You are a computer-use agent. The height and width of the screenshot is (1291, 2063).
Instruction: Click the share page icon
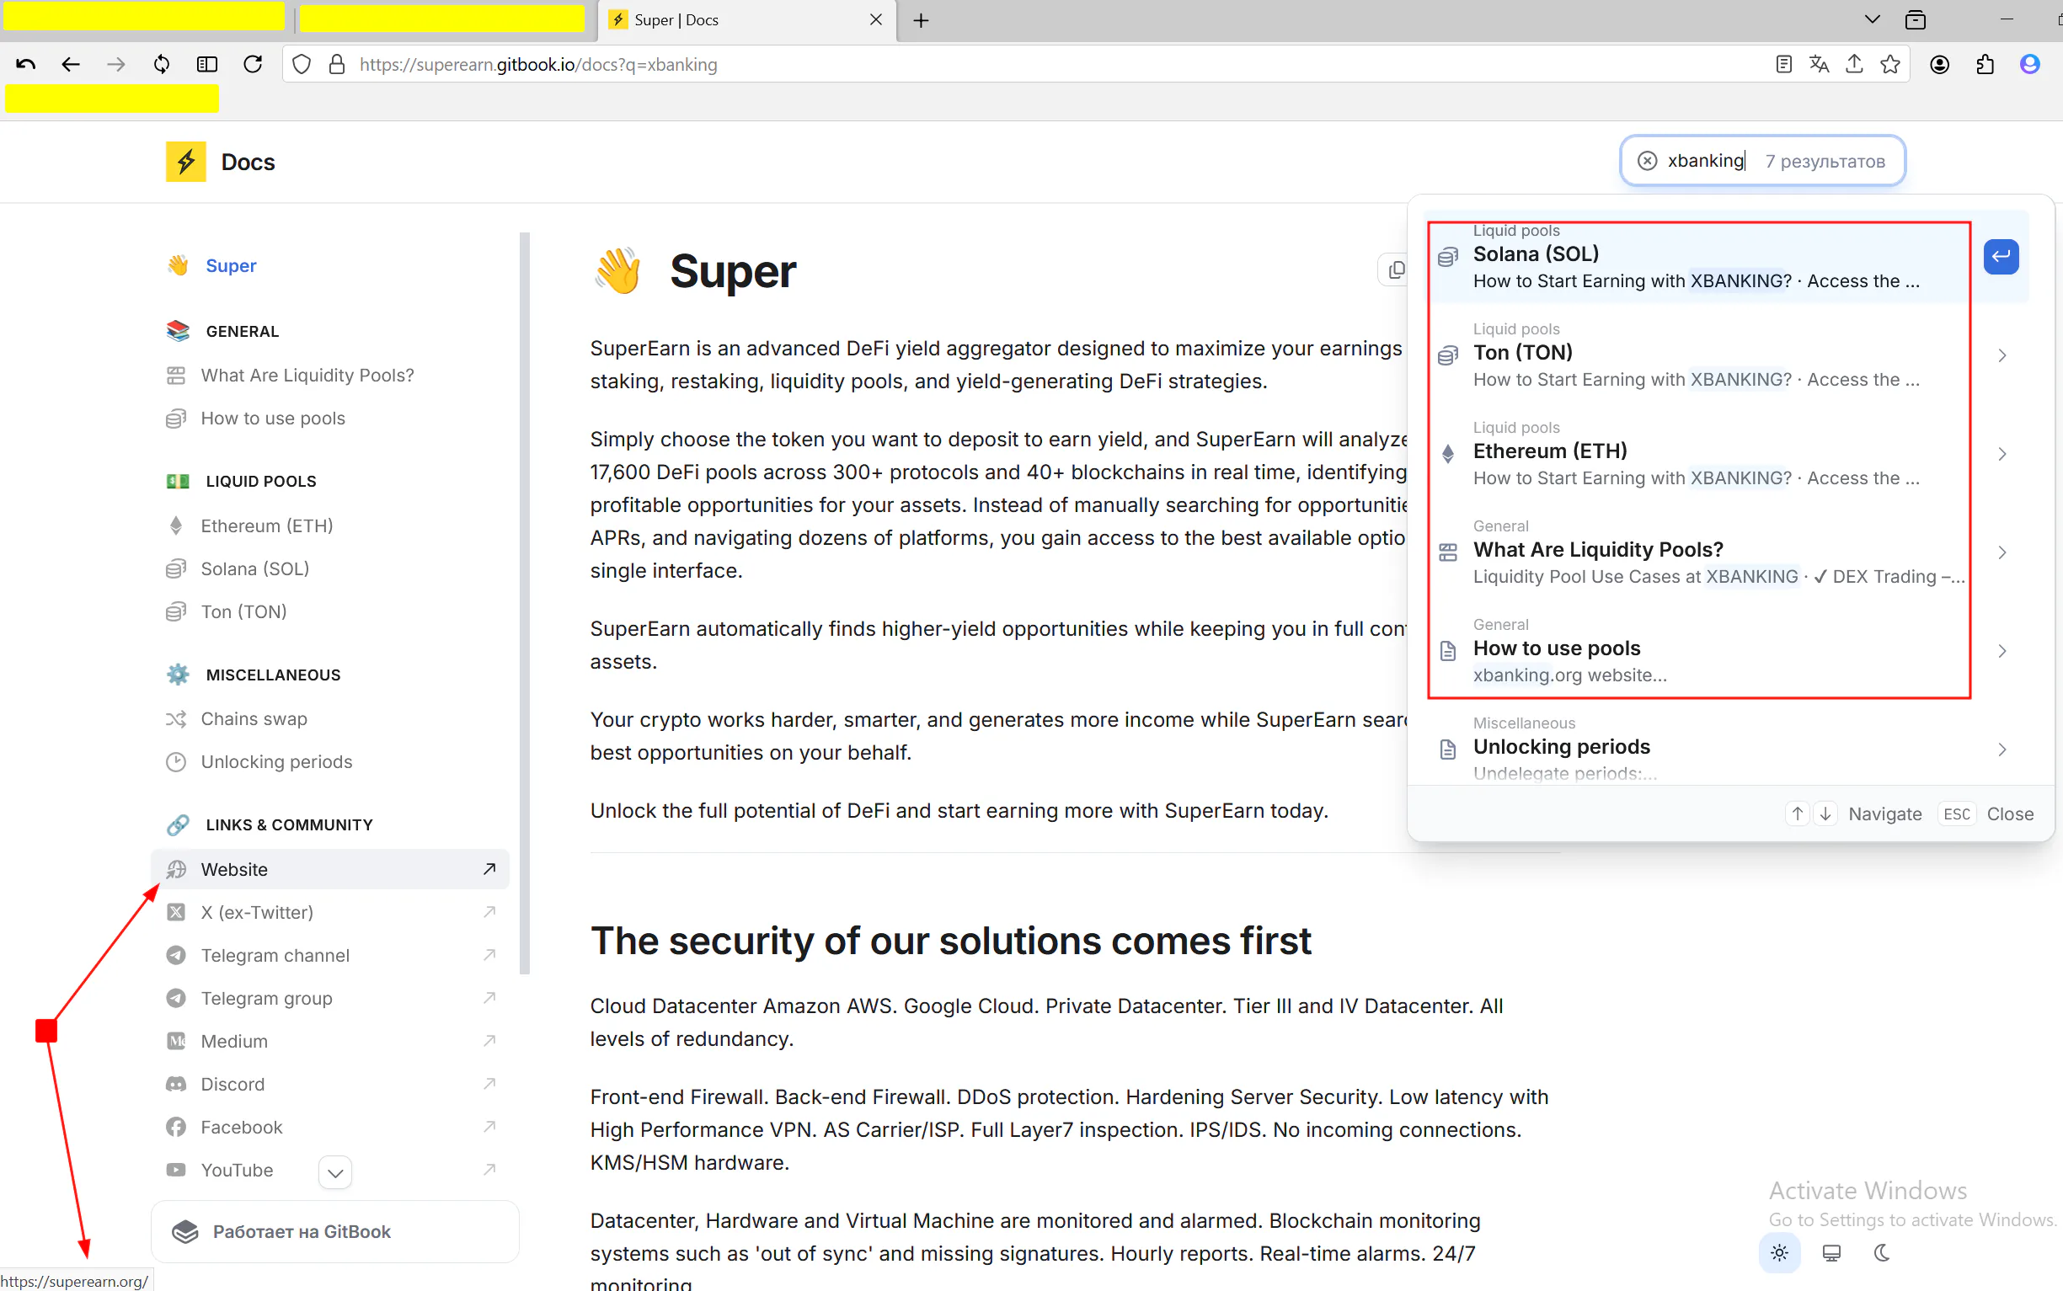tap(1854, 64)
